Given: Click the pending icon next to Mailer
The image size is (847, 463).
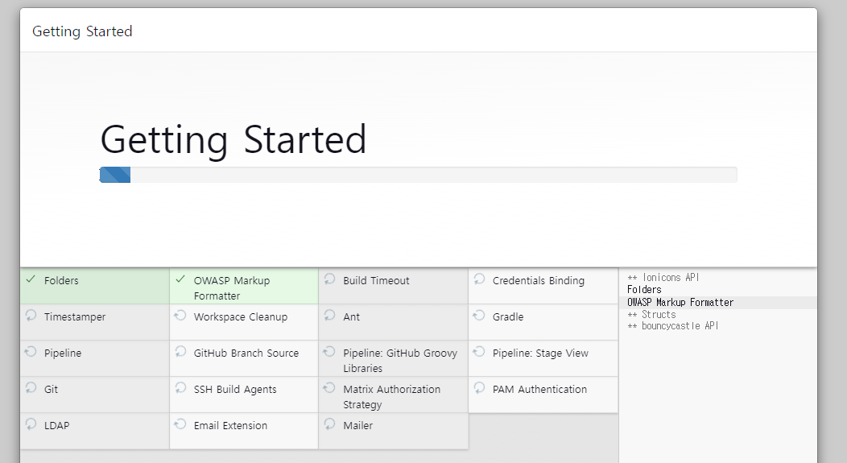Looking at the screenshot, I should coord(329,424).
